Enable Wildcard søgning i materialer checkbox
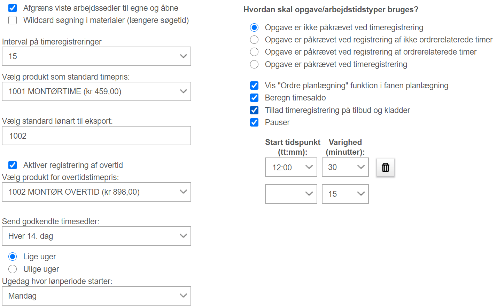 pos(13,20)
